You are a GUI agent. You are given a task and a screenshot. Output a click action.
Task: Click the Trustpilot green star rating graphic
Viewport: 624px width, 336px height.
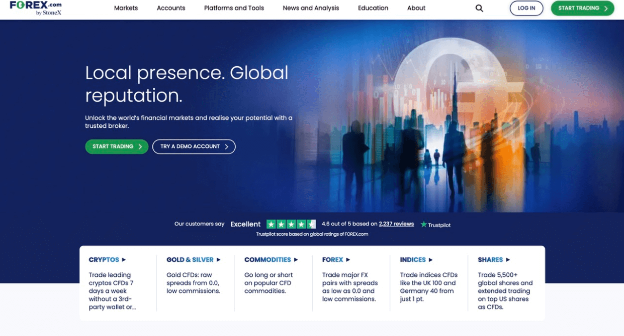coord(291,224)
